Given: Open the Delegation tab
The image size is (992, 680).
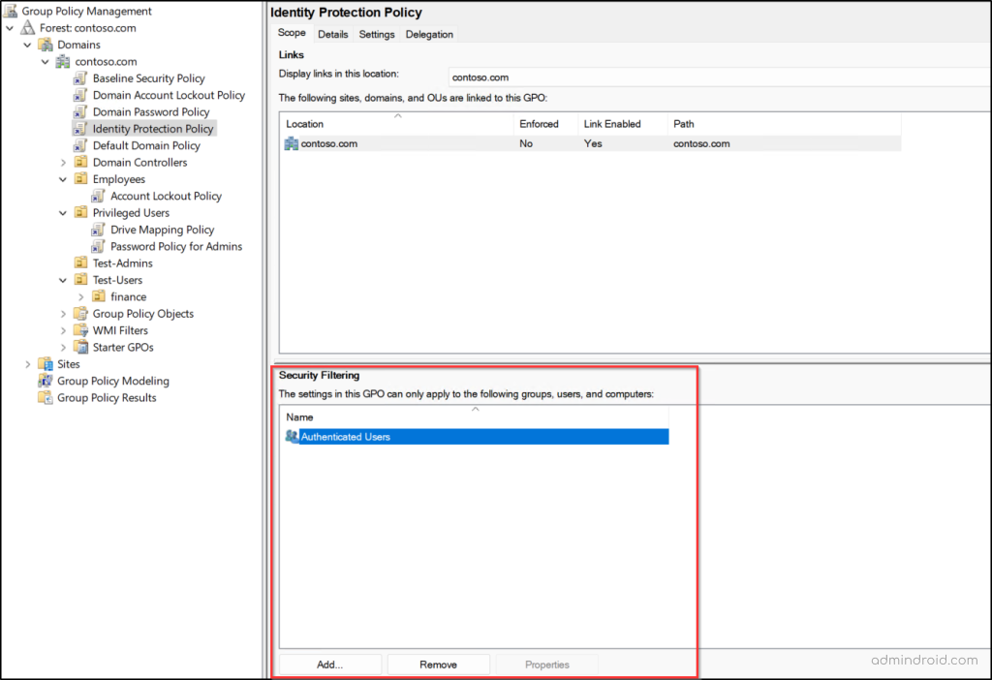Looking at the screenshot, I should click(429, 34).
